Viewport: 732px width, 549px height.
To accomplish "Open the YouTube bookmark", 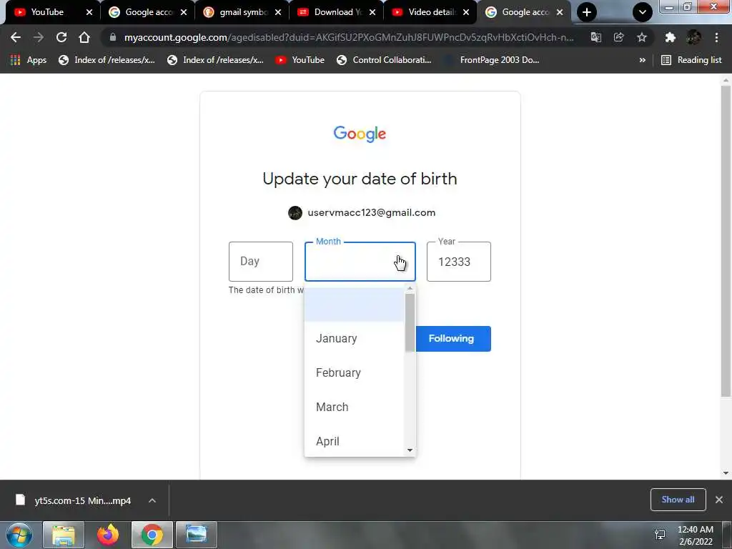I will point(300,60).
